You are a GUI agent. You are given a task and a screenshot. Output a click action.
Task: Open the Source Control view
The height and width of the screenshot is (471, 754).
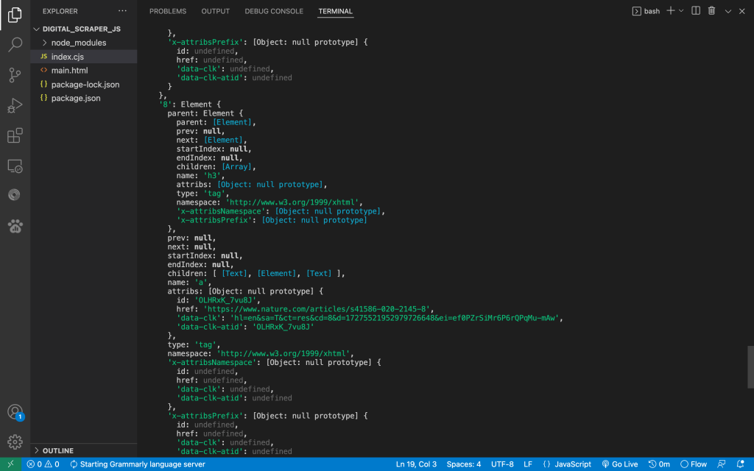click(x=15, y=75)
